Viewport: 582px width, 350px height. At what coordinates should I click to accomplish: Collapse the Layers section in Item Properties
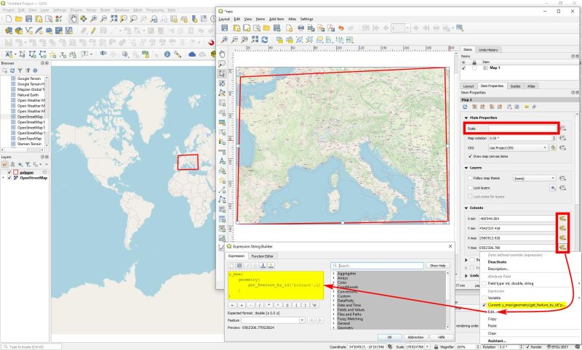pyautogui.click(x=466, y=168)
